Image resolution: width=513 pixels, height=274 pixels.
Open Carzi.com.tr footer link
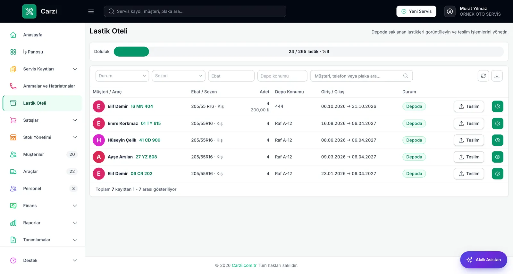(x=244, y=265)
